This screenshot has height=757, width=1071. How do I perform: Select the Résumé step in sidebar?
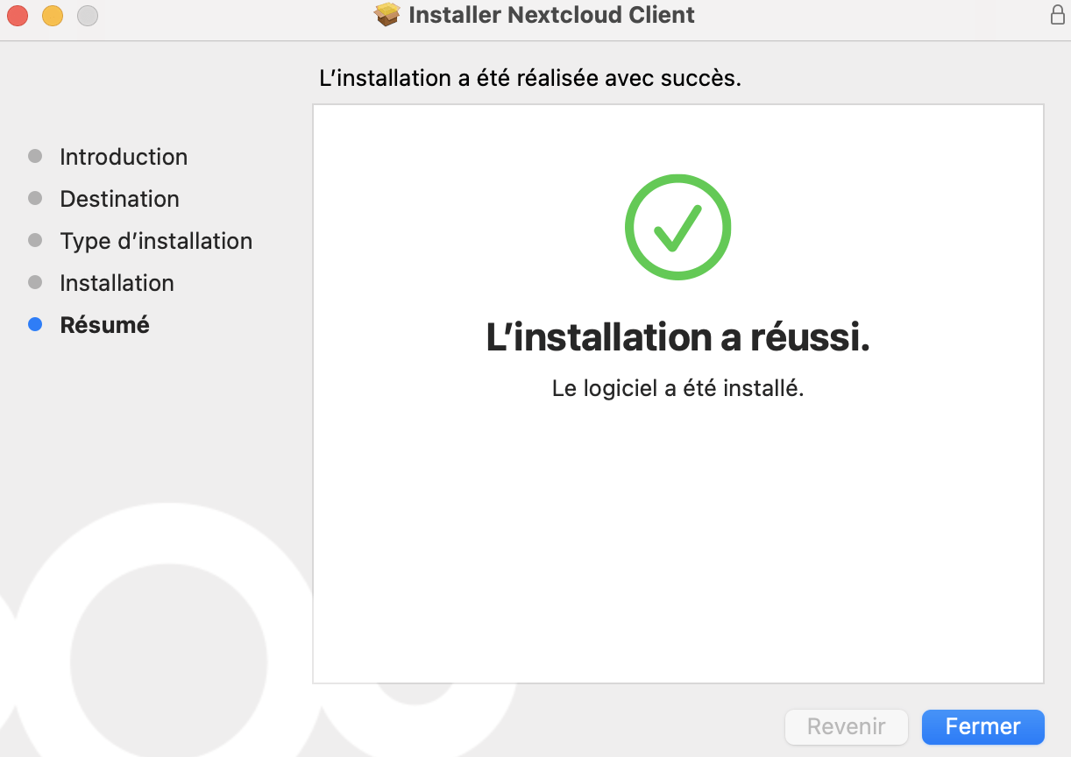pos(104,325)
